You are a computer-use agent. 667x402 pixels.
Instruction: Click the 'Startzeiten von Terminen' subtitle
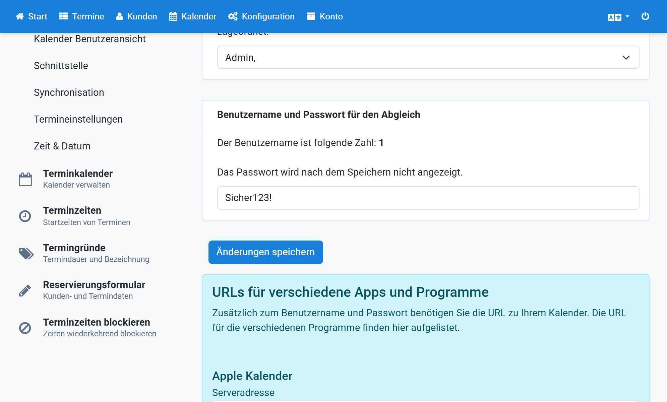(x=86, y=222)
